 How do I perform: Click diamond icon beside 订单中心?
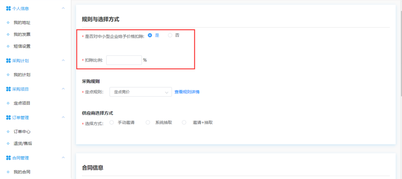tap(8, 131)
